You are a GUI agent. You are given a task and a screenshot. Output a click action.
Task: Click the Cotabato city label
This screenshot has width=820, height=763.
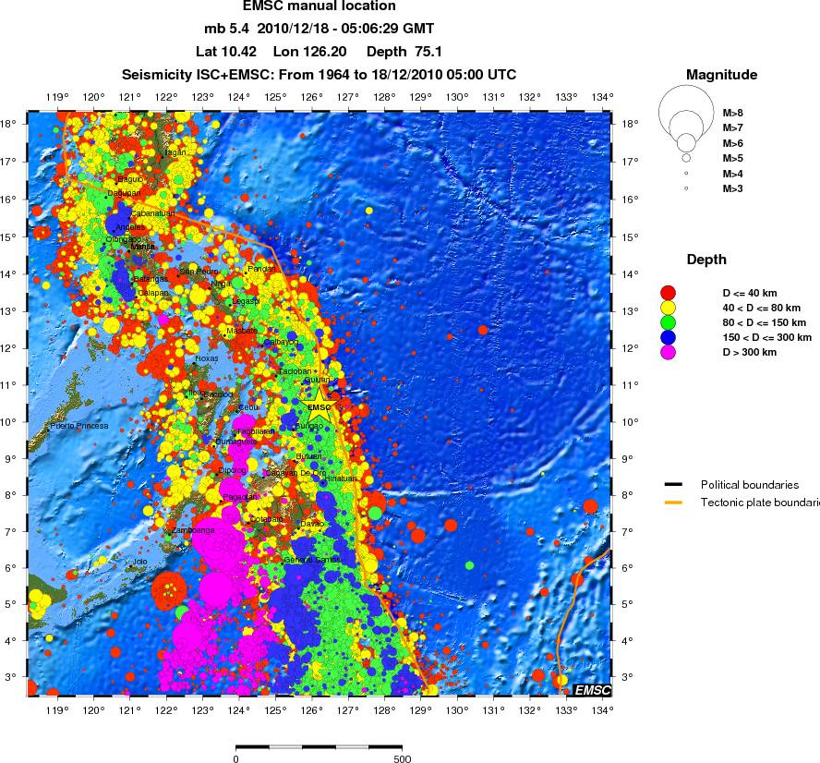click(267, 519)
